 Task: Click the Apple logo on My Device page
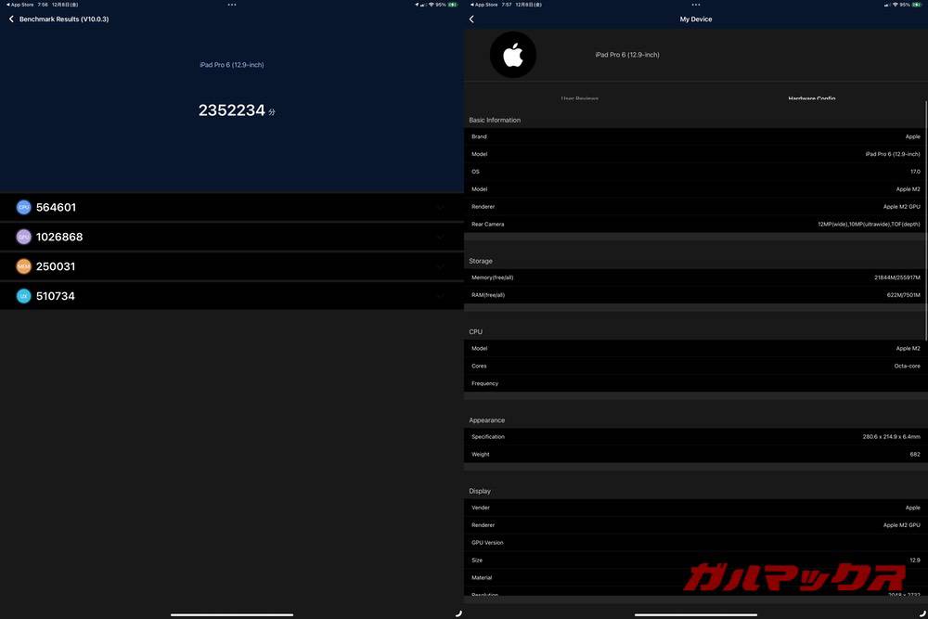click(x=512, y=55)
